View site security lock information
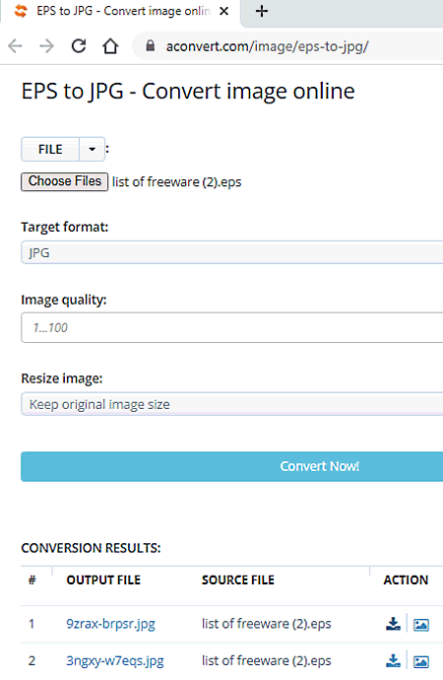The image size is (443, 680). pyautogui.click(x=151, y=45)
